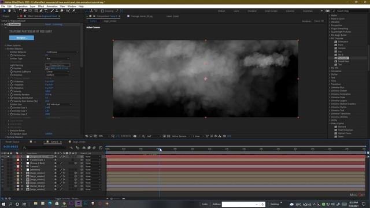This screenshot has width=370, height=208.
Task: Expand Show Systems section
Action: pos(5,46)
